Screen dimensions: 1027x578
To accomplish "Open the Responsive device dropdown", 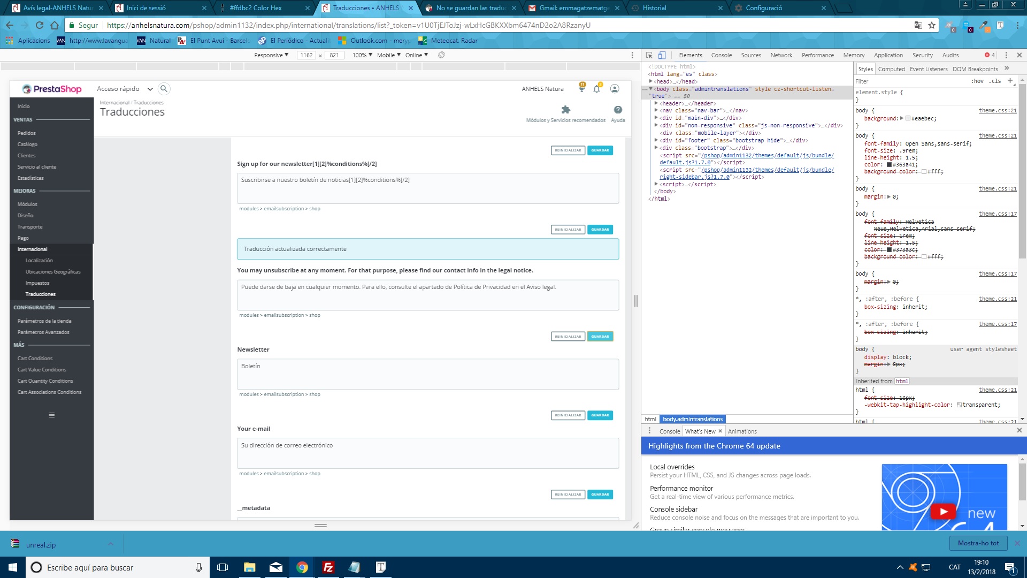I will pos(271,55).
